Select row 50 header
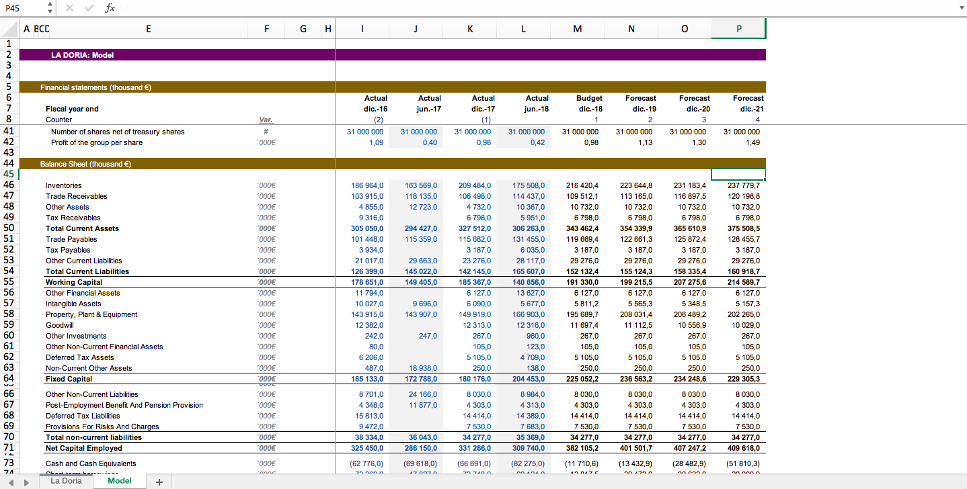This screenshot has height=489, width=967. (9, 228)
